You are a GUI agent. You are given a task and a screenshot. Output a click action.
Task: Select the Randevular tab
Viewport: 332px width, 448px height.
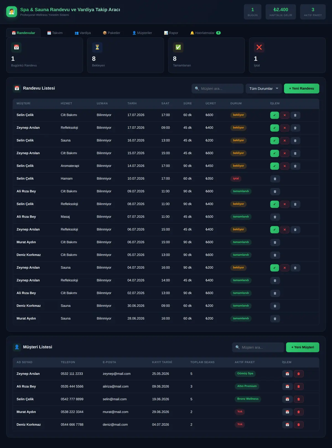point(24,33)
